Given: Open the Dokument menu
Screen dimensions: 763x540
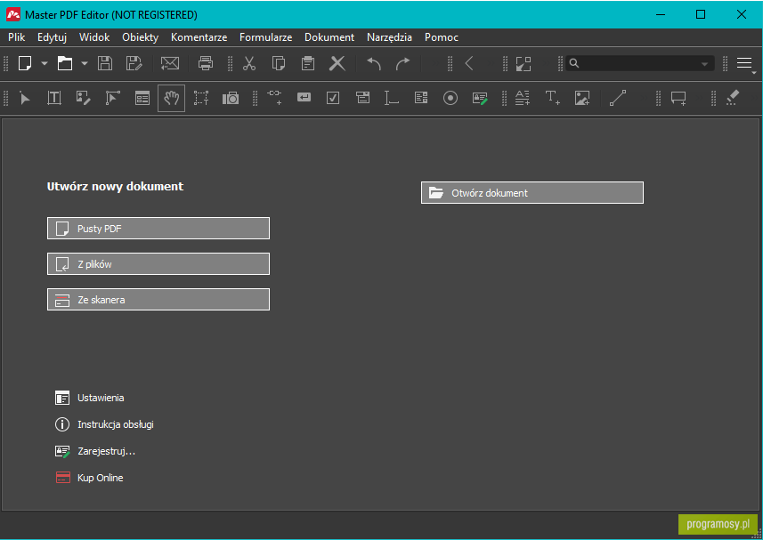Looking at the screenshot, I should (x=329, y=37).
